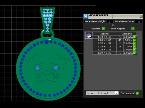The height and width of the screenshot is (108, 145).
Task: Click the Total Gem Count value 62
Action: (x=139, y=22)
